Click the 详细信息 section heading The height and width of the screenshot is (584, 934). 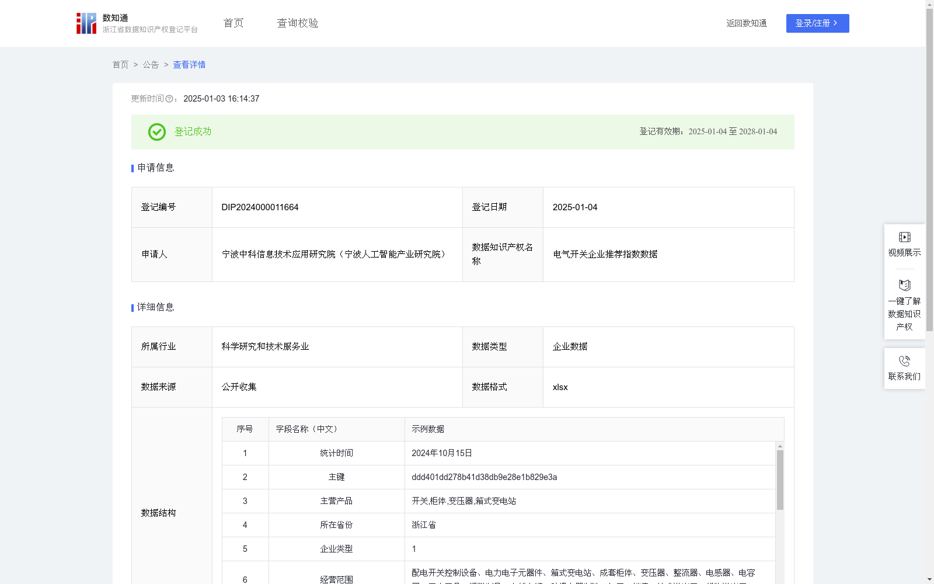point(155,308)
